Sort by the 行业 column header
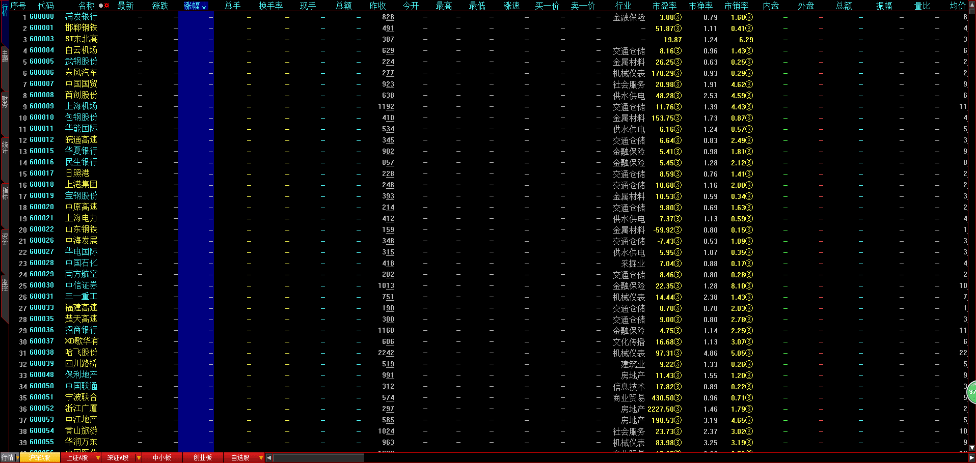Viewport: 976px width, 463px height. [x=623, y=6]
